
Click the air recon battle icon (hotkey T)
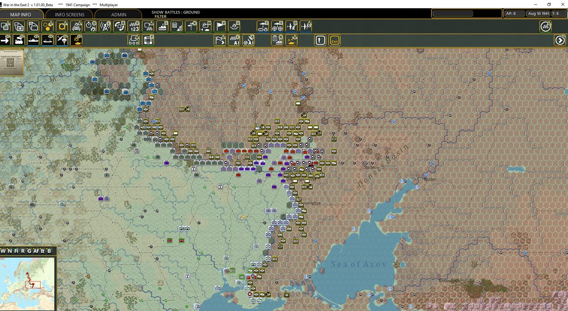click(263, 26)
